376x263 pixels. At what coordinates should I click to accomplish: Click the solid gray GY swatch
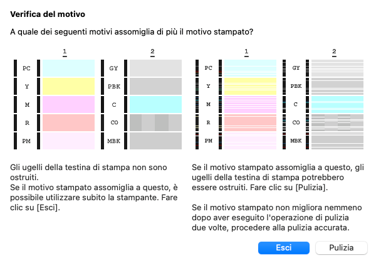click(155, 67)
